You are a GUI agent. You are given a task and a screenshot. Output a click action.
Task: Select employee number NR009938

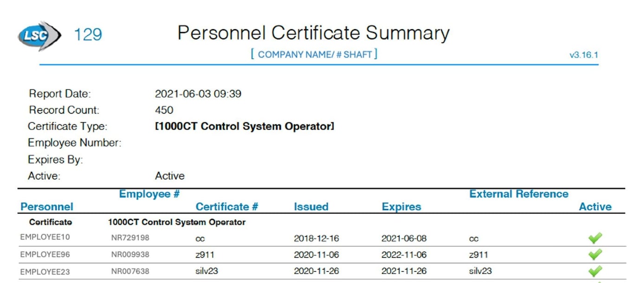click(130, 255)
